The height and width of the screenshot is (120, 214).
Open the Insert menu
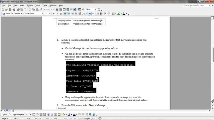point(22,5)
